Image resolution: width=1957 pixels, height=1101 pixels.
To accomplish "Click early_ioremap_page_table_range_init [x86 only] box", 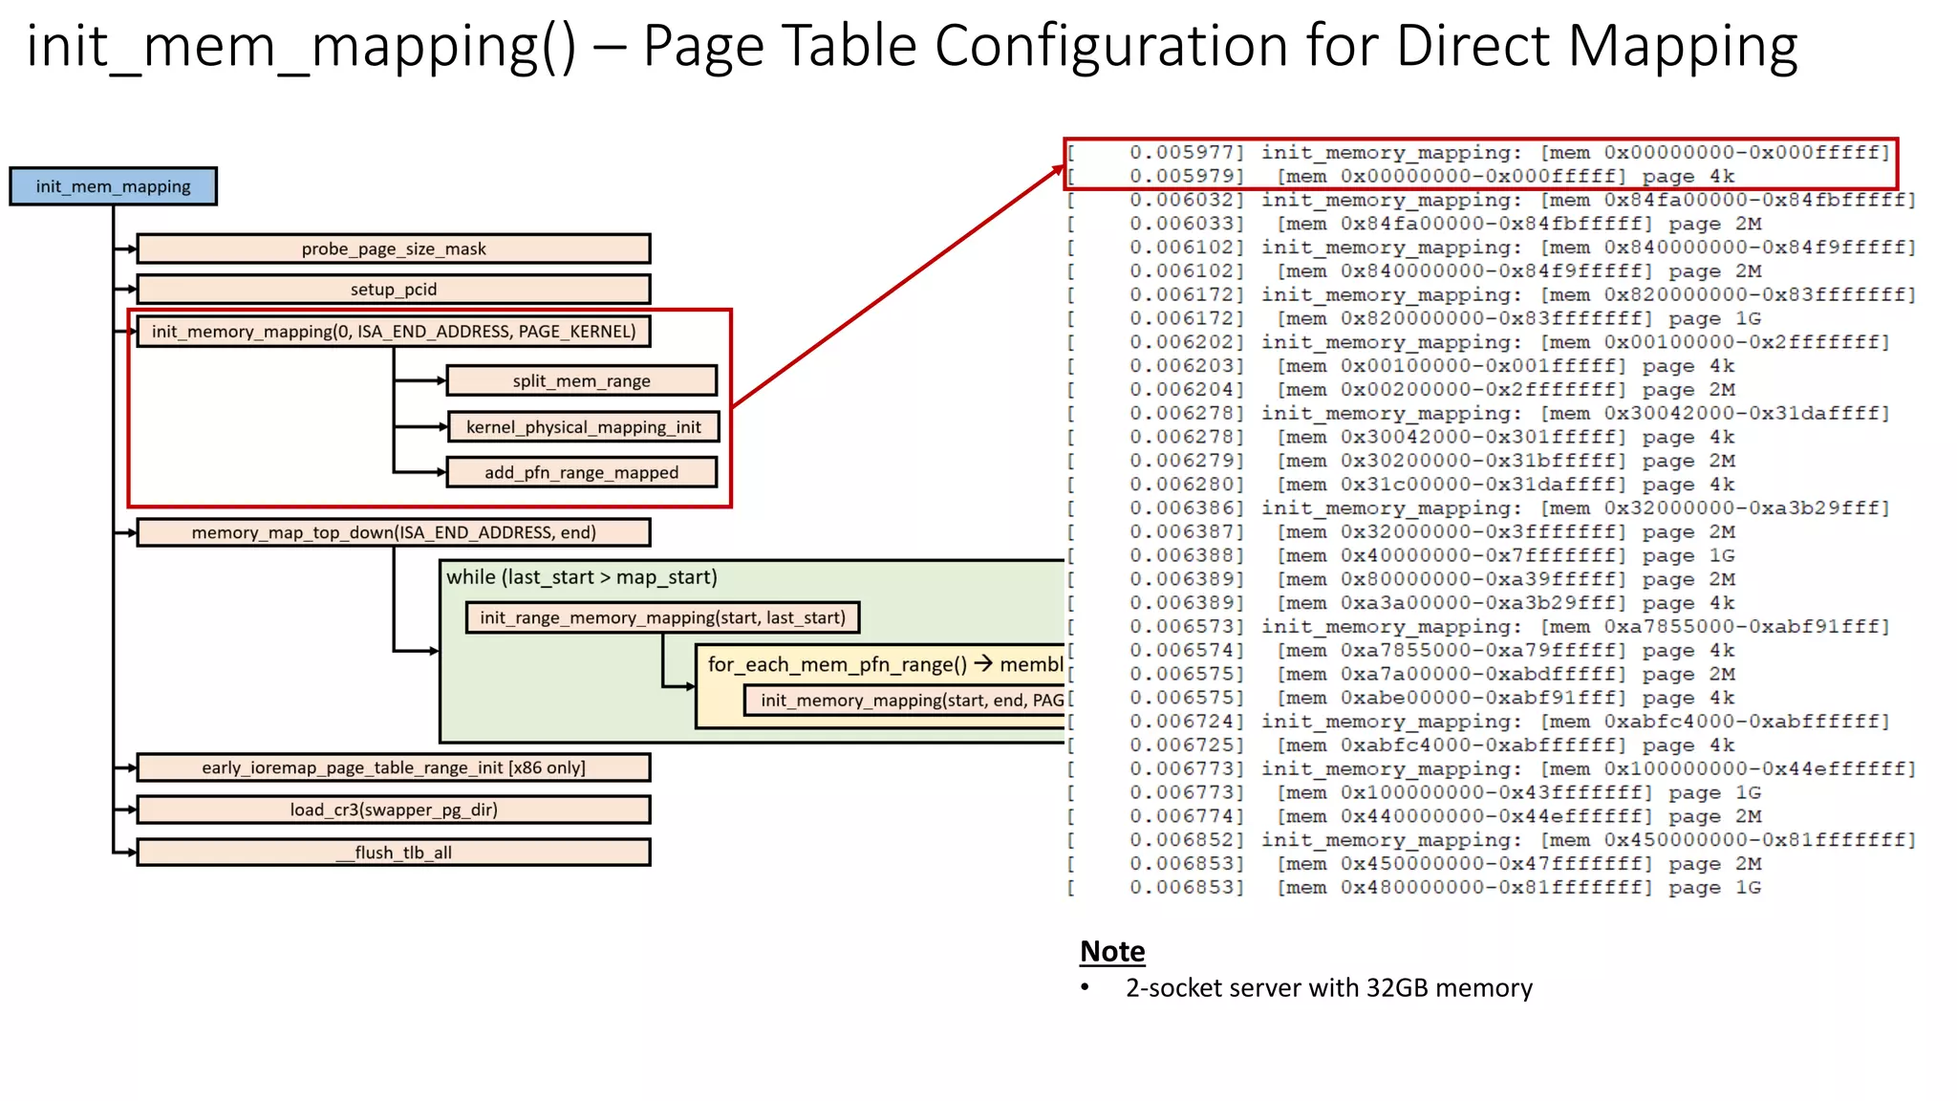I will pyautogui.click(x=393, y=767).
